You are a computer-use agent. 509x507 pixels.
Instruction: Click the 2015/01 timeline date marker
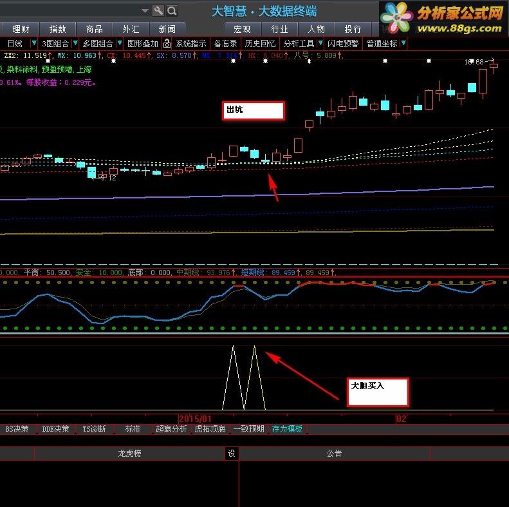(195, 419)
